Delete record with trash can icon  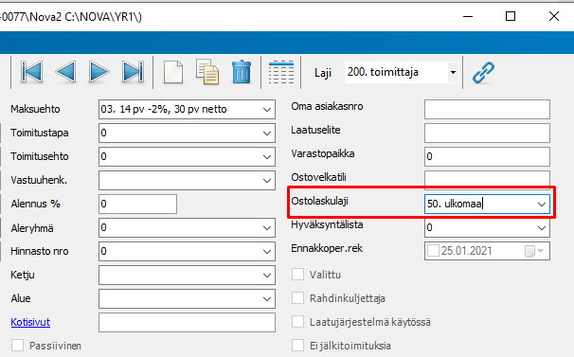(x=242, y=72)
